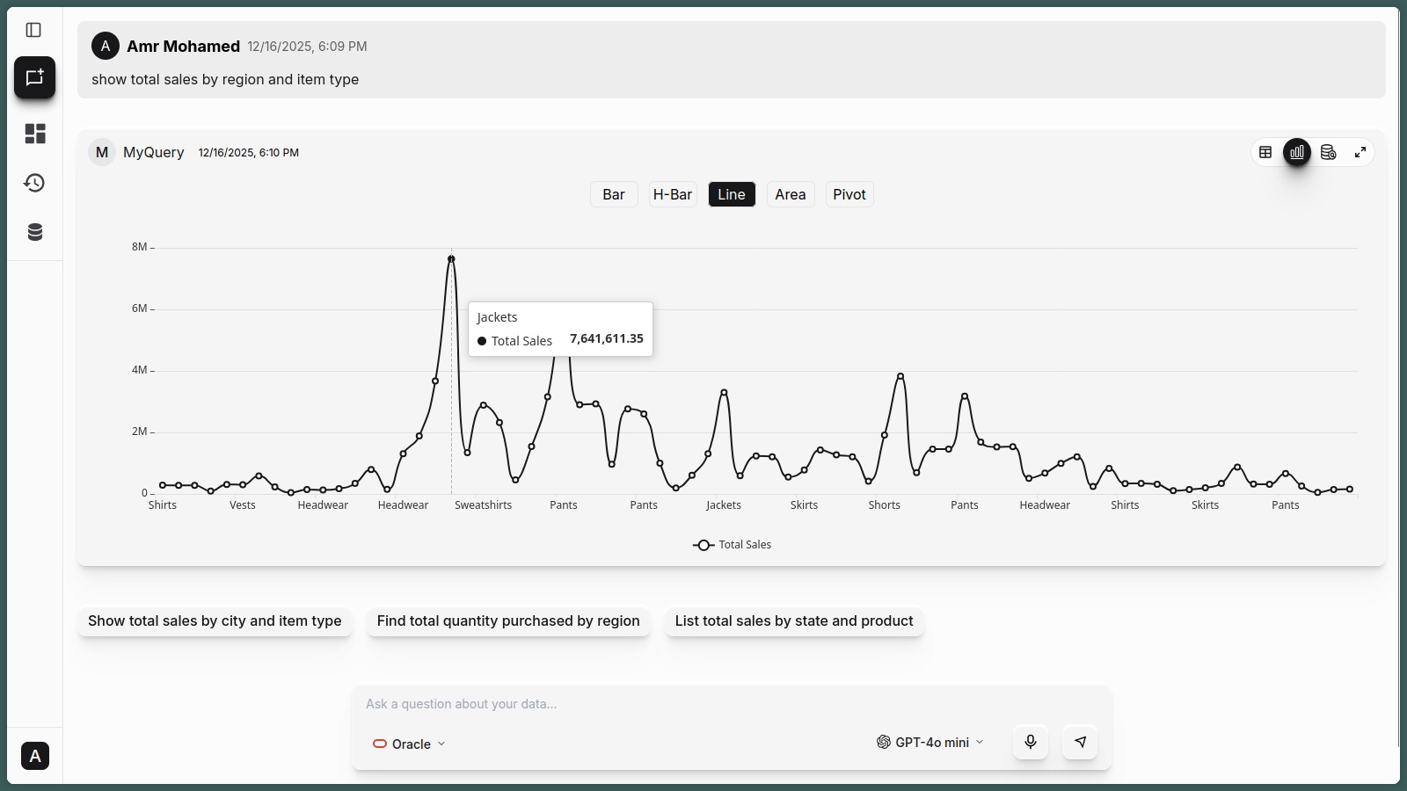This screenshot has width=1407, height=791.
Task: Switch result to table view
Action: coord(1265,151)
